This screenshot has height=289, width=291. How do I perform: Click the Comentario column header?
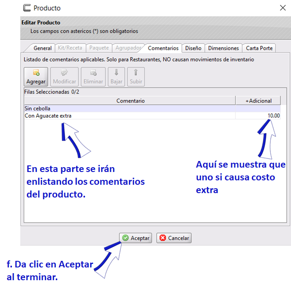(130, 101)
